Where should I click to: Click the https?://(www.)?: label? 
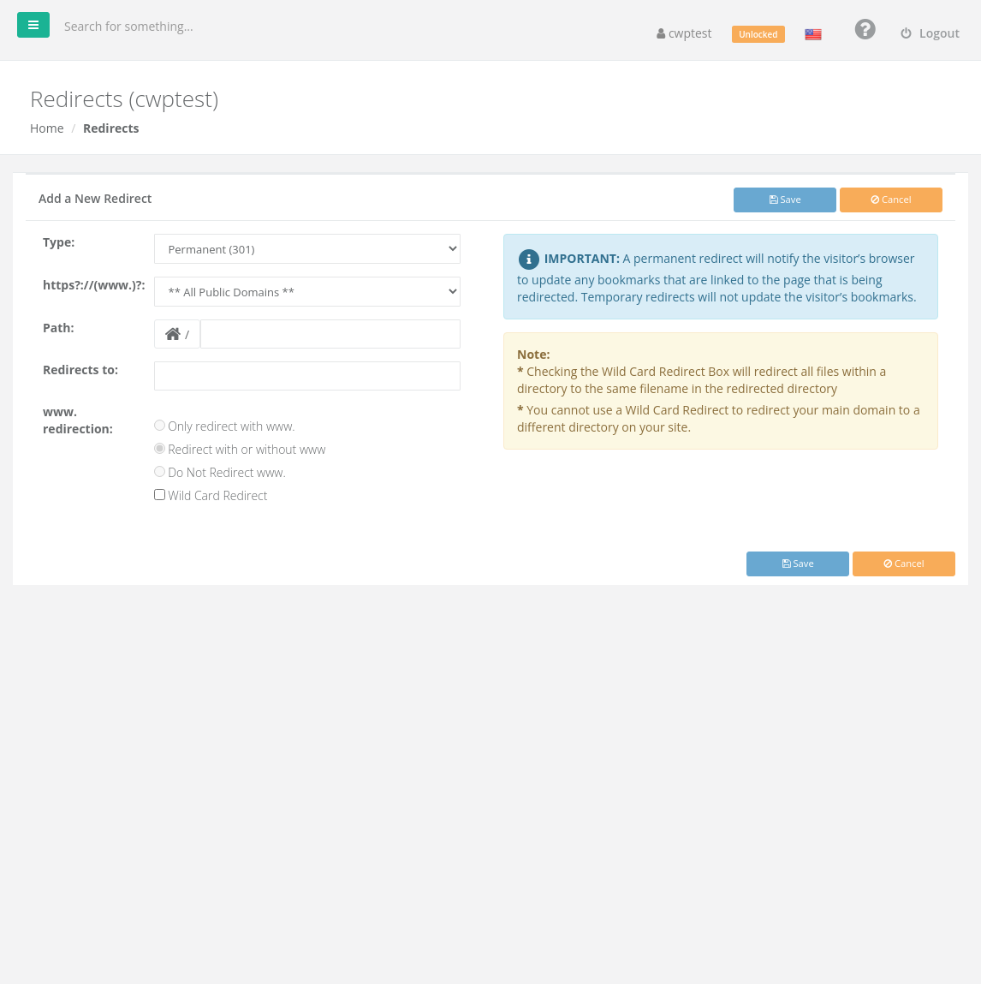click(x=93, y=285)
